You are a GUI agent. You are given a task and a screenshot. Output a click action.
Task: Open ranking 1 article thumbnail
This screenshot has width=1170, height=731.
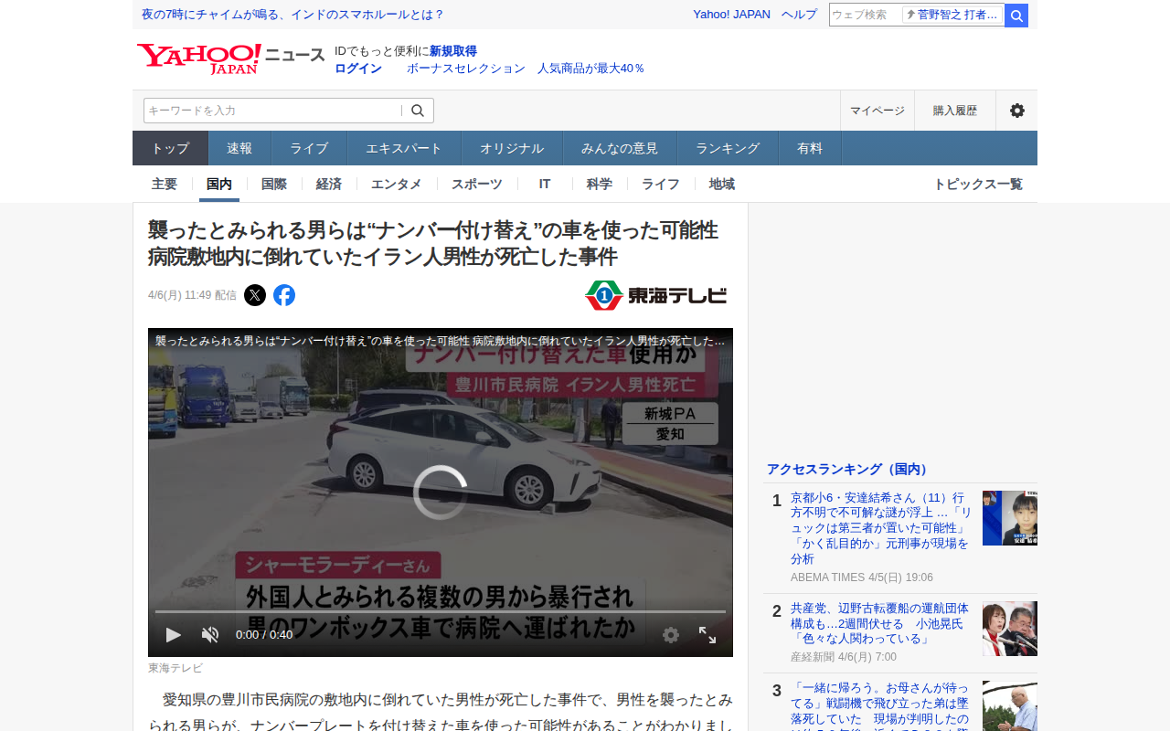[1010, 518]
